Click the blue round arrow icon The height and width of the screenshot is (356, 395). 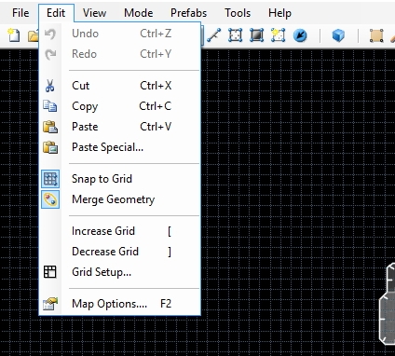coord(300,35)
